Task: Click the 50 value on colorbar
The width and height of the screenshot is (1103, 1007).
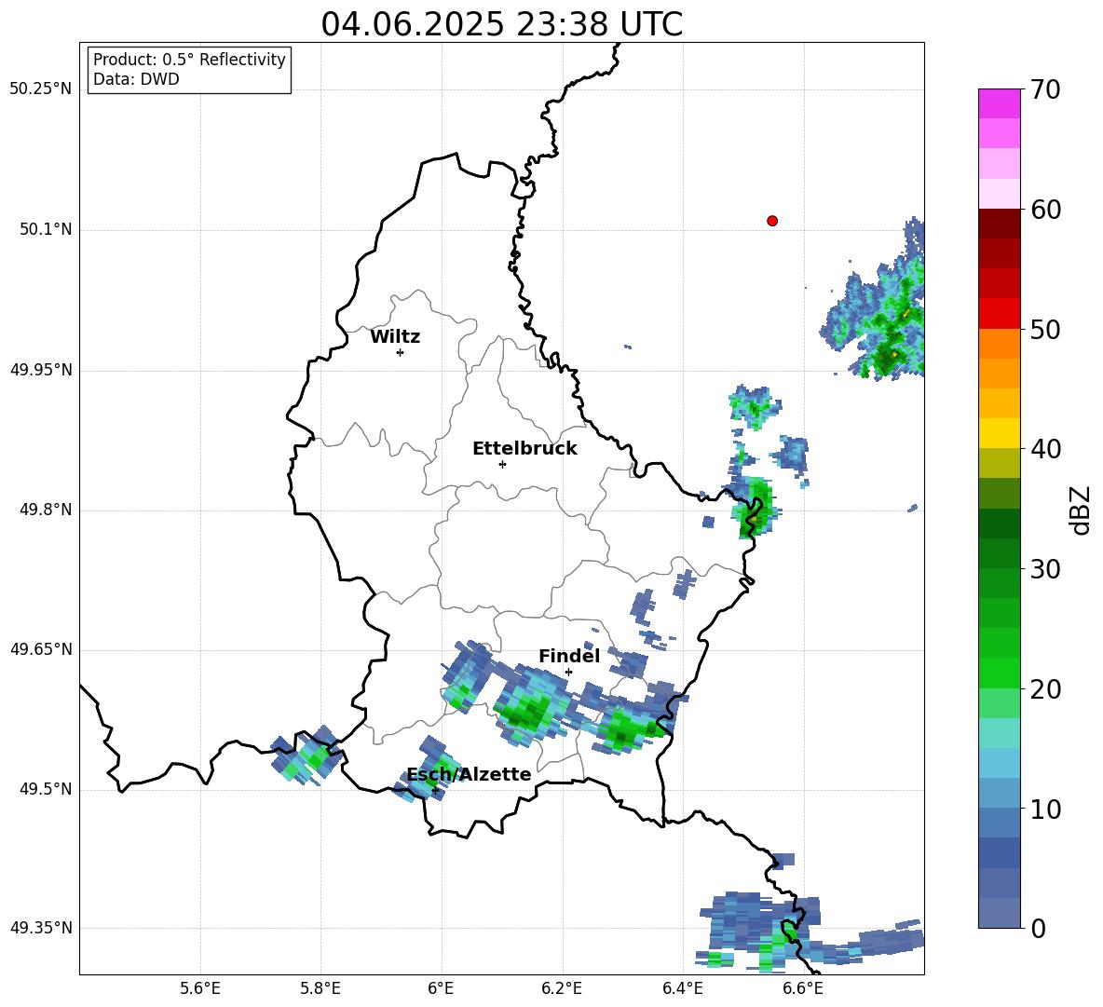Action: coord(1045,329)
